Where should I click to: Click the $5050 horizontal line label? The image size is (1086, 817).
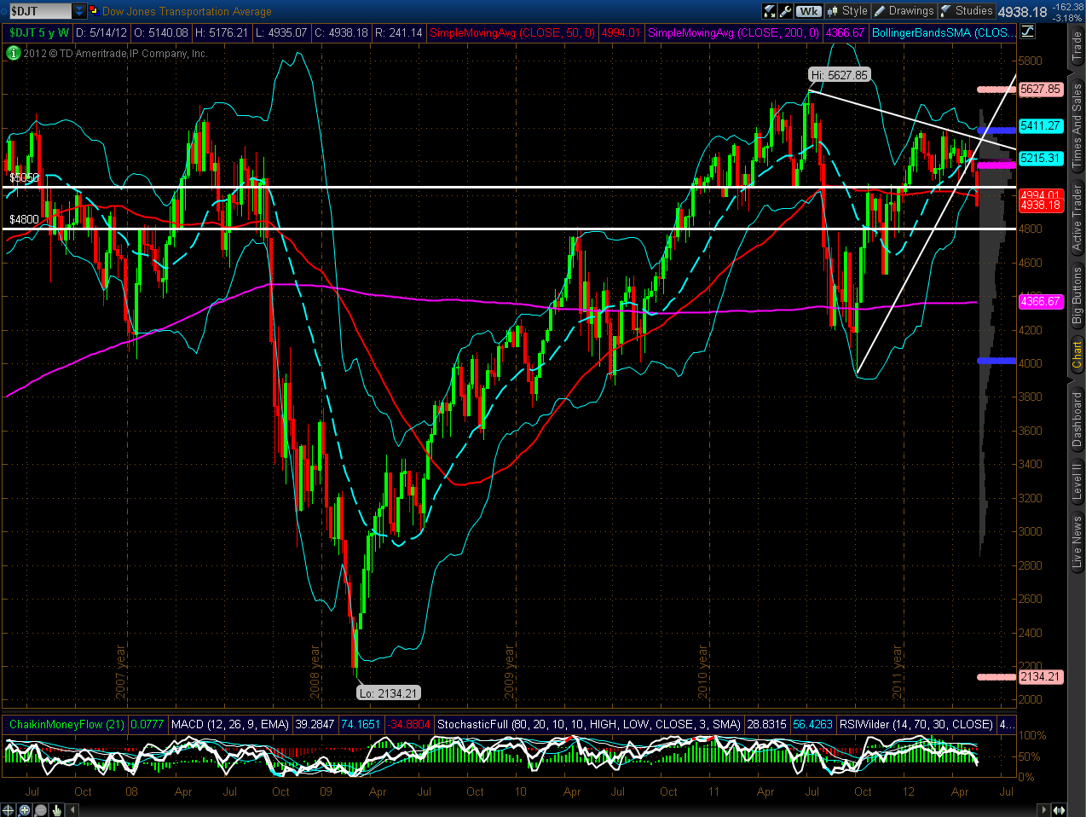(x=24, y=177)
